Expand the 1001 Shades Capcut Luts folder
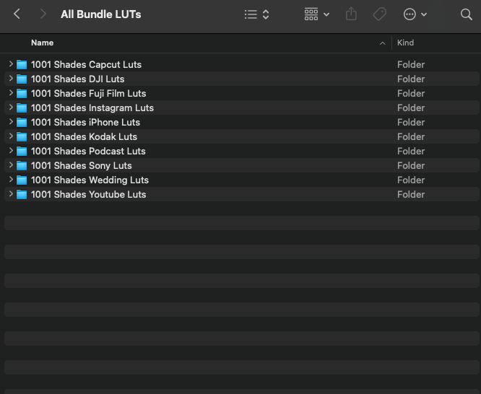 (x=11, y=64)
